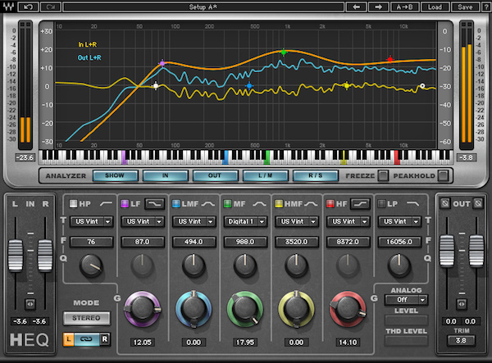
Task: Click the HP filter slope shape icon
Action: (105, 203)
